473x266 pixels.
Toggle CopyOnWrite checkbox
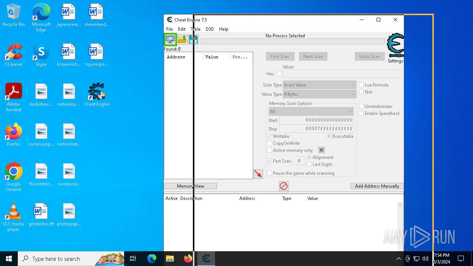click(270, 143)
